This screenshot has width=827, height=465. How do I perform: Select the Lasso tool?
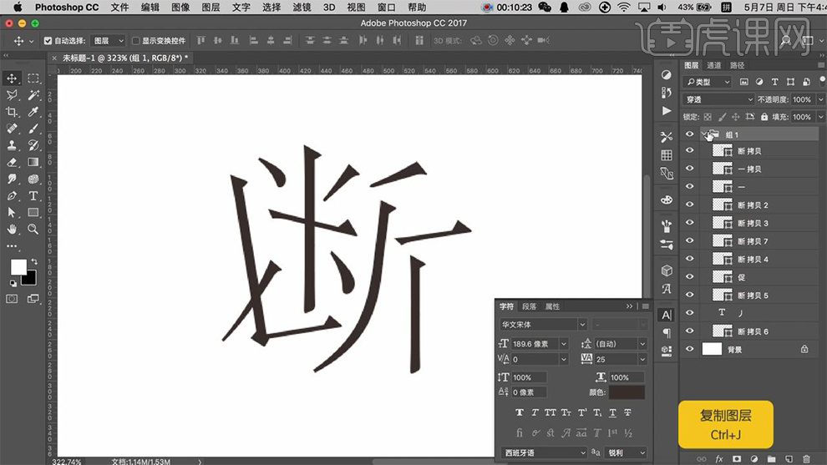coord(12,95)
